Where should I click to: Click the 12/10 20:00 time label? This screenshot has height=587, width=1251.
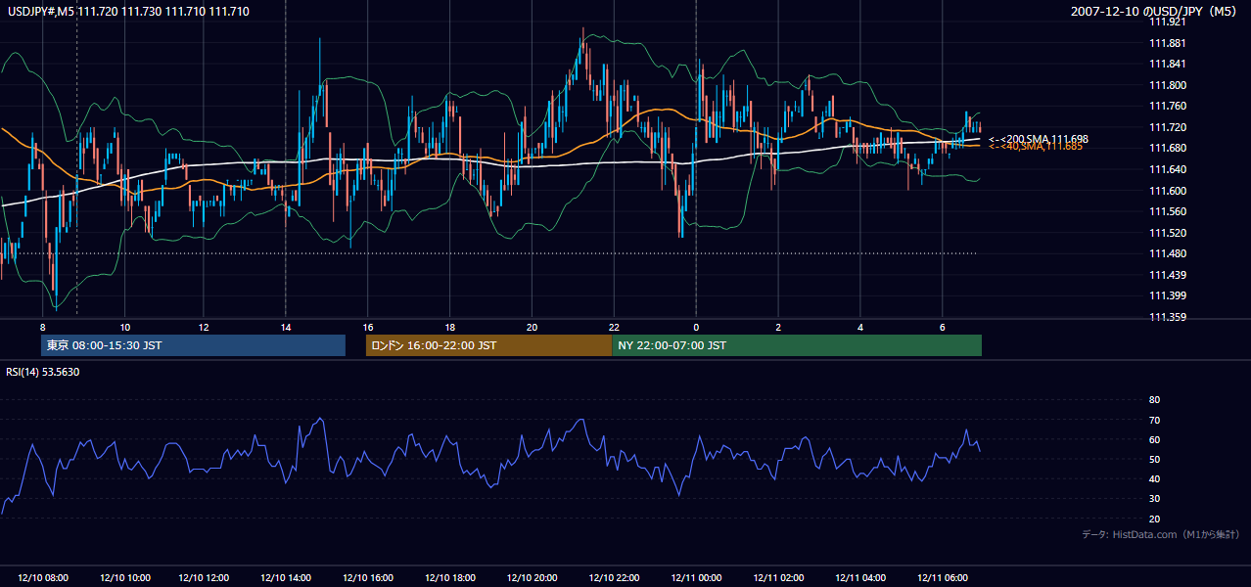(533, 578)
